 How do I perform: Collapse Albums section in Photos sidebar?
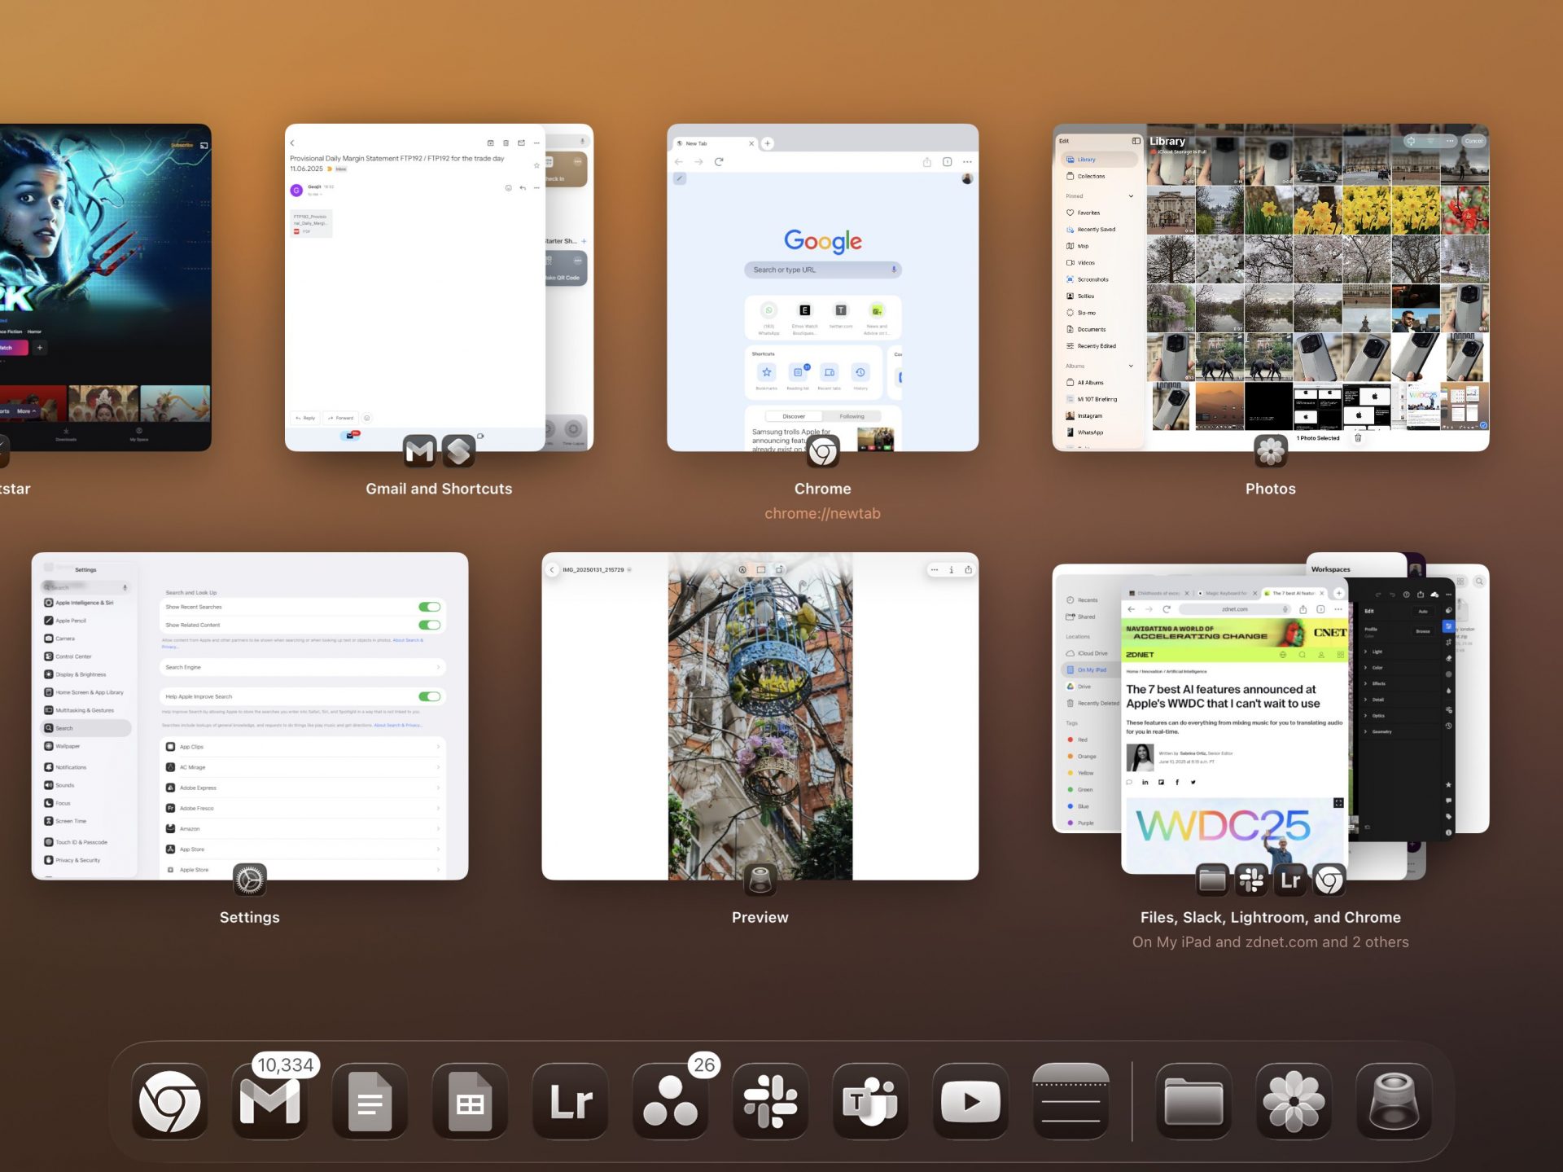coord(1131,366)
